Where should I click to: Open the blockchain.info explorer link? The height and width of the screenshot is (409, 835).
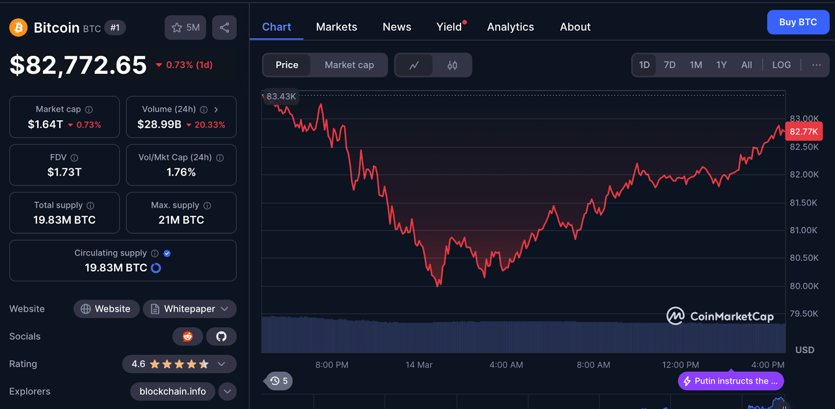[172, 391]
